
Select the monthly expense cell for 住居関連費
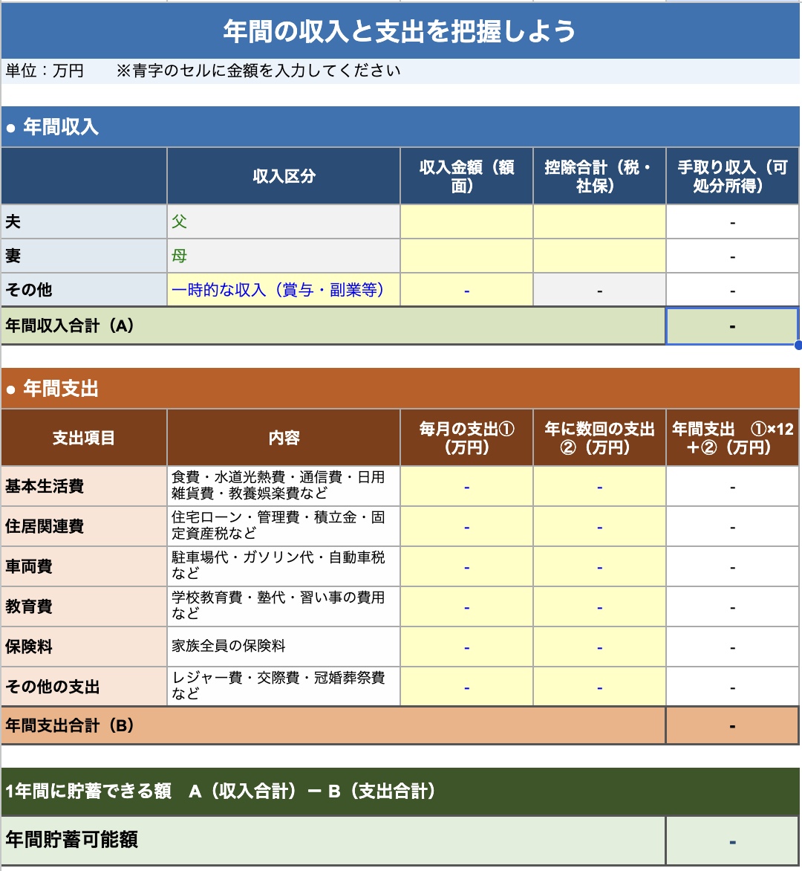(466, 526)
